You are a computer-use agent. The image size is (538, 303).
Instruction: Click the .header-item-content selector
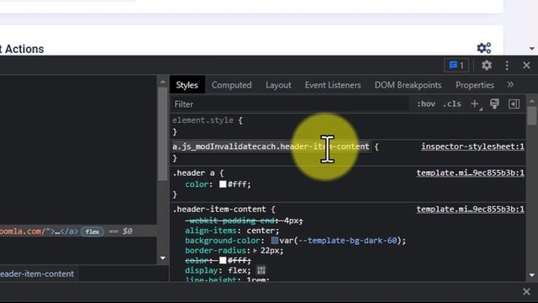click(x=219, y=210)
